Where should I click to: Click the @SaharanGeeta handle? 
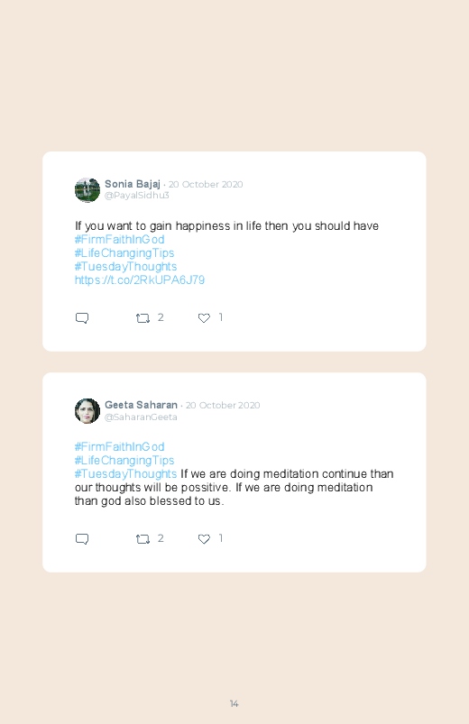click(x=141, y=417)
